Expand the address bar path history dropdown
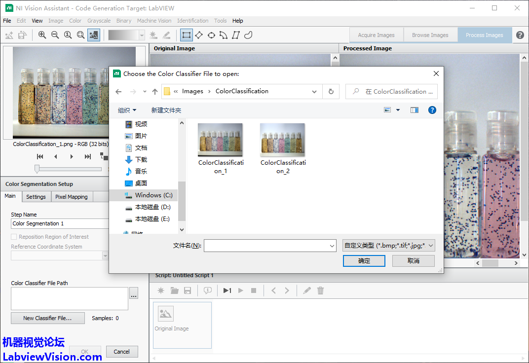This screenshot has height=363, width=529. (314, 91)
